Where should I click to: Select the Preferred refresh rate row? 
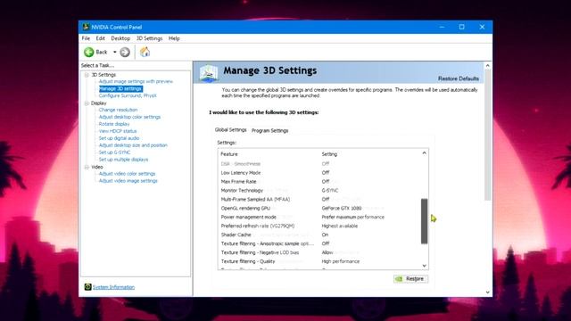[x=319, y=226]
